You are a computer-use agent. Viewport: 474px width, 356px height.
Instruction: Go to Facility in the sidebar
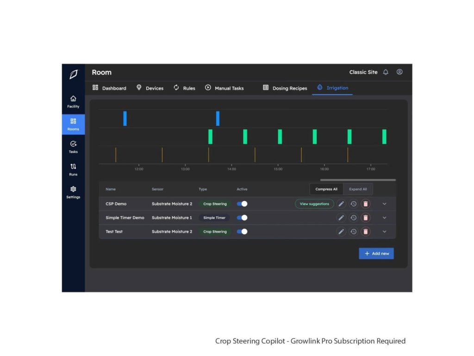[x=73, y=102]
